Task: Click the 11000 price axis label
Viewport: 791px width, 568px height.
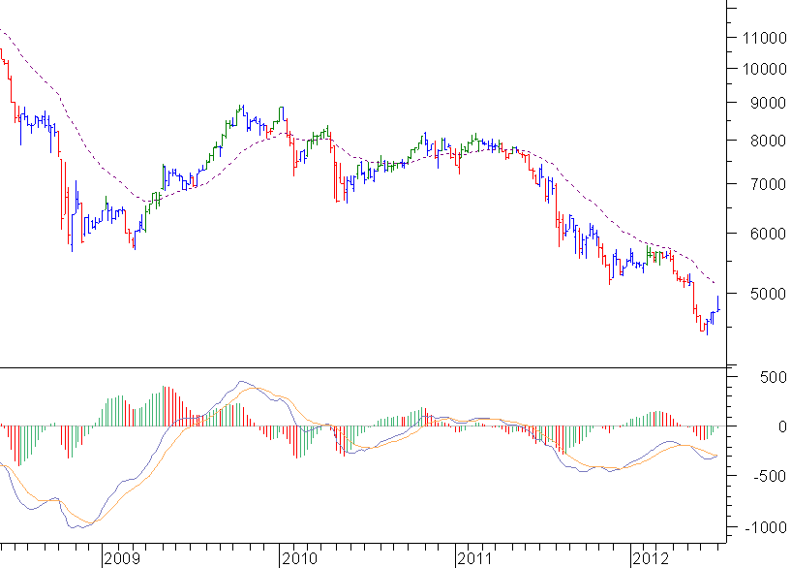Action: [764, 38]
